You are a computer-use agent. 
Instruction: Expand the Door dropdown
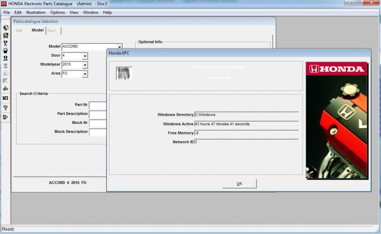click(x=85, y=56)
